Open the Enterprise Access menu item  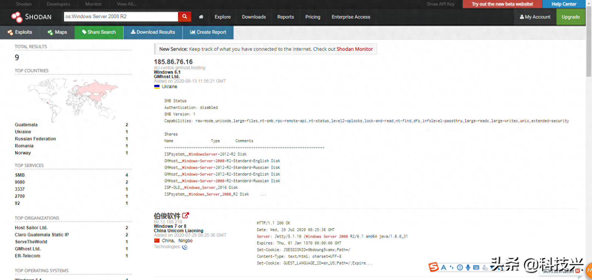click(x=351, y=17)
